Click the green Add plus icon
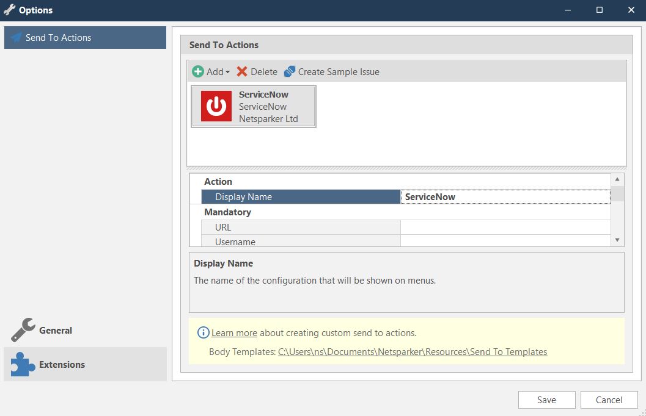 [198, 71]
